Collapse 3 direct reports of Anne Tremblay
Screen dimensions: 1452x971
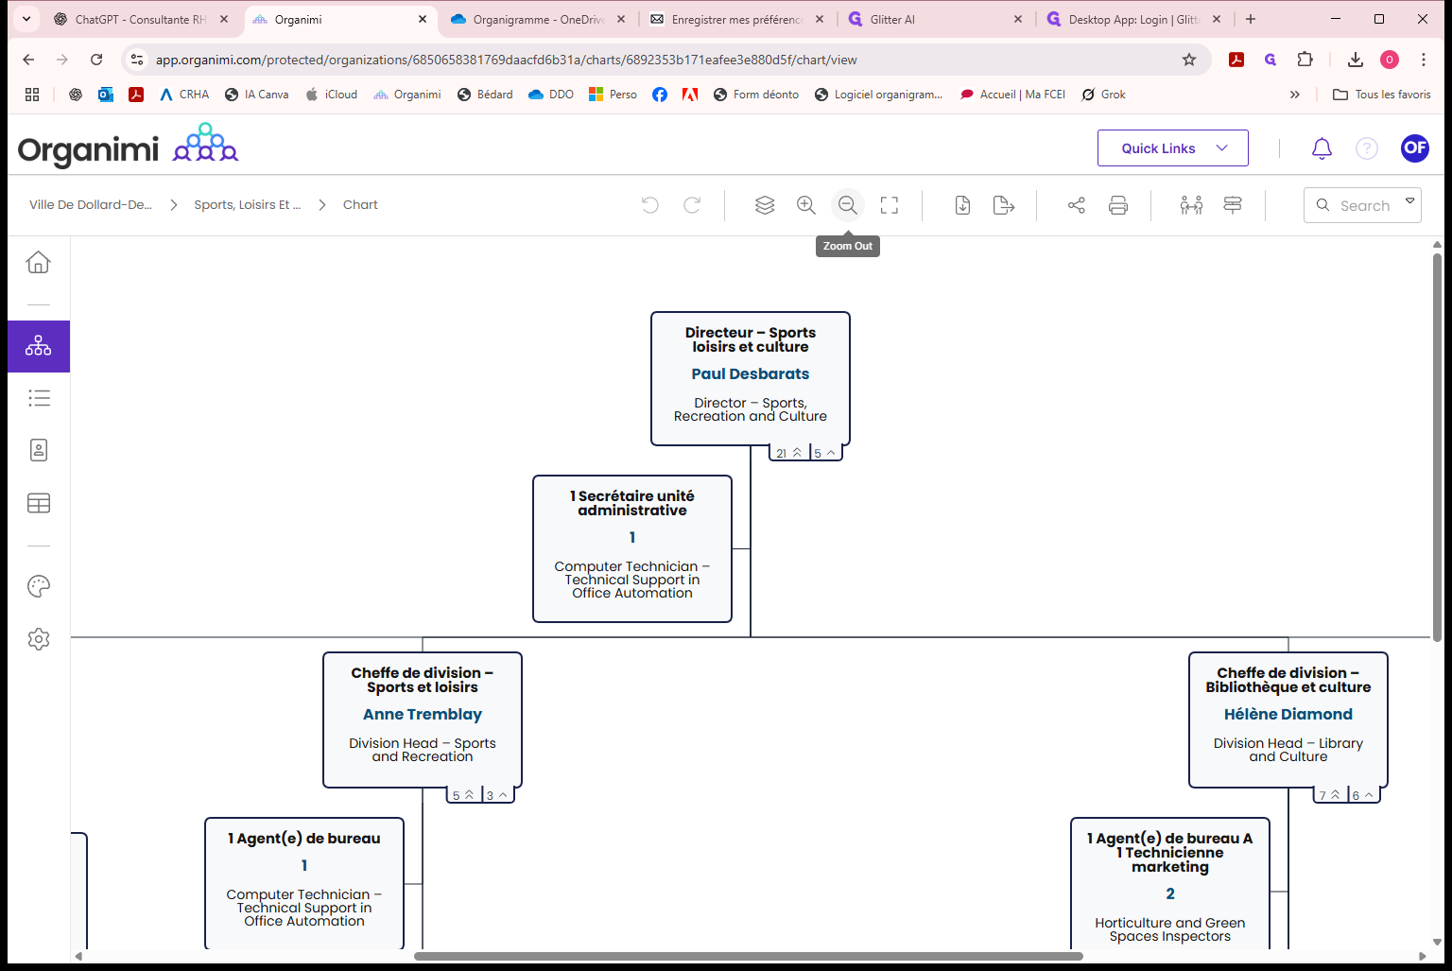(x=497, y=795)
